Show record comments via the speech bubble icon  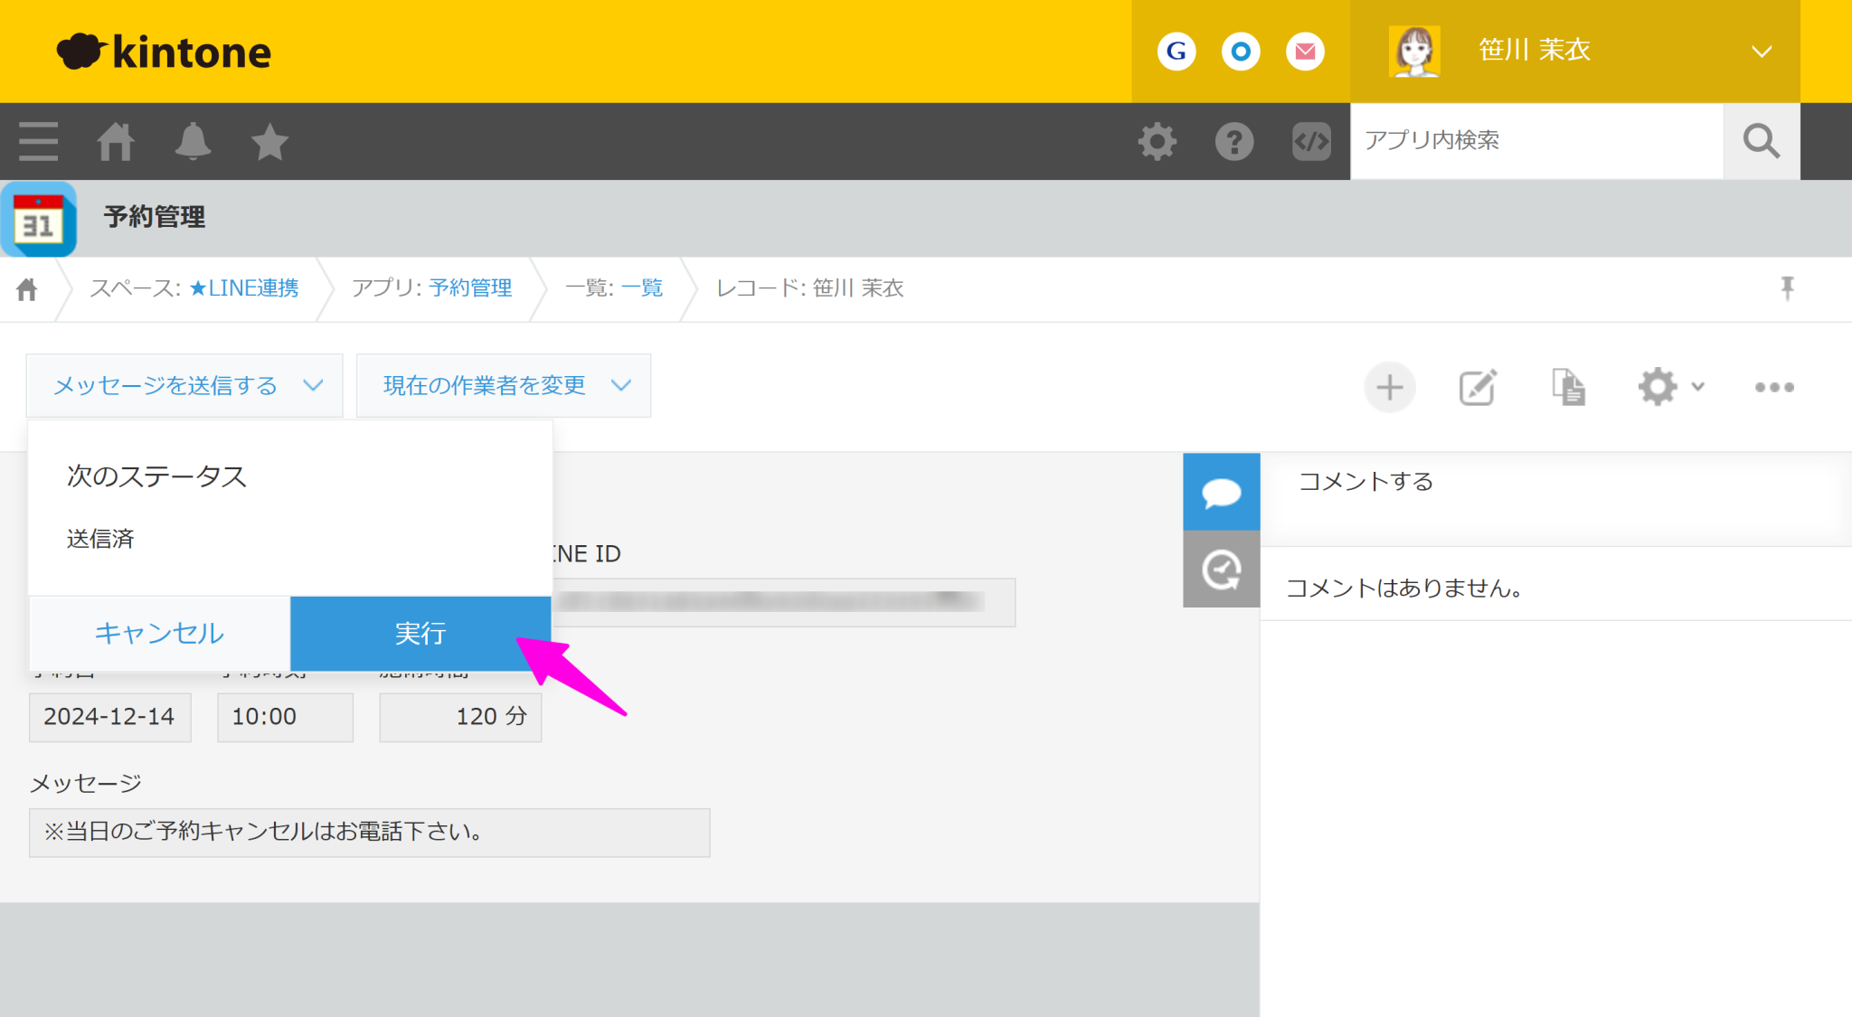pos(1221,493)
